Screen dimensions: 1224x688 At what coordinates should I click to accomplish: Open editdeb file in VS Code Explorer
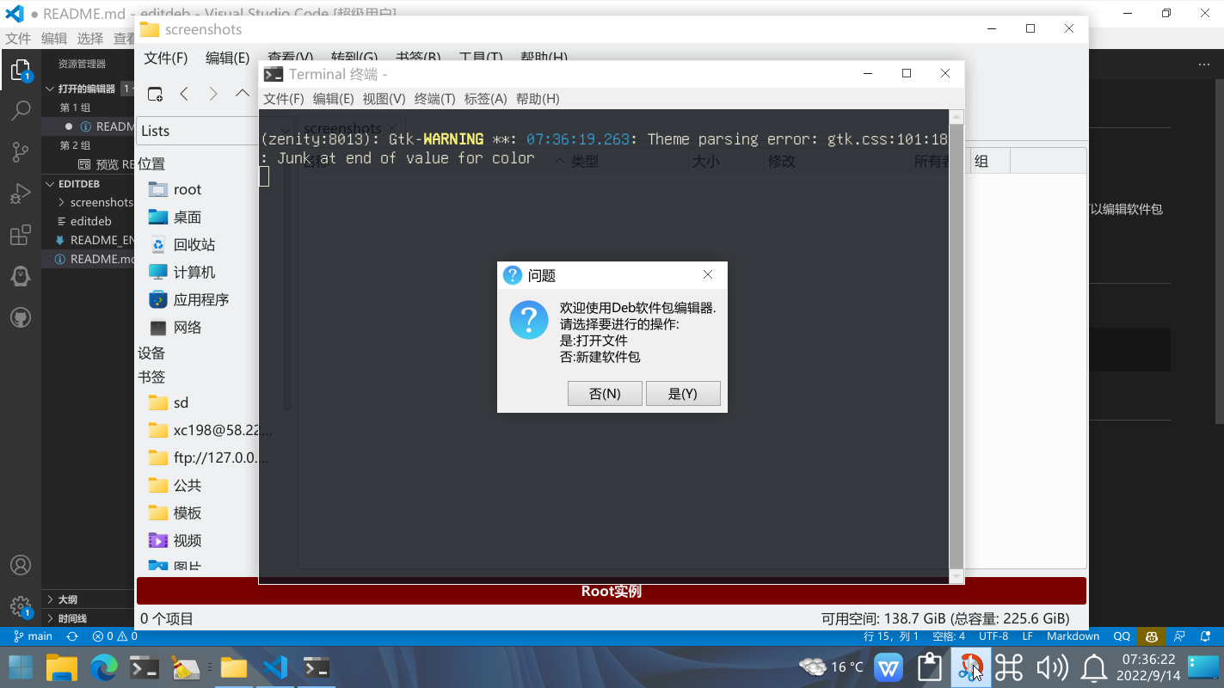(x=89, y=221)
